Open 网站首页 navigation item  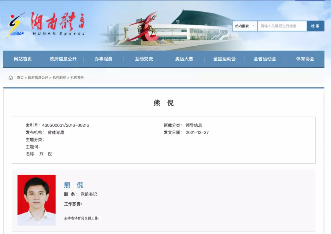pyautogui.click(x=23, y=59)
